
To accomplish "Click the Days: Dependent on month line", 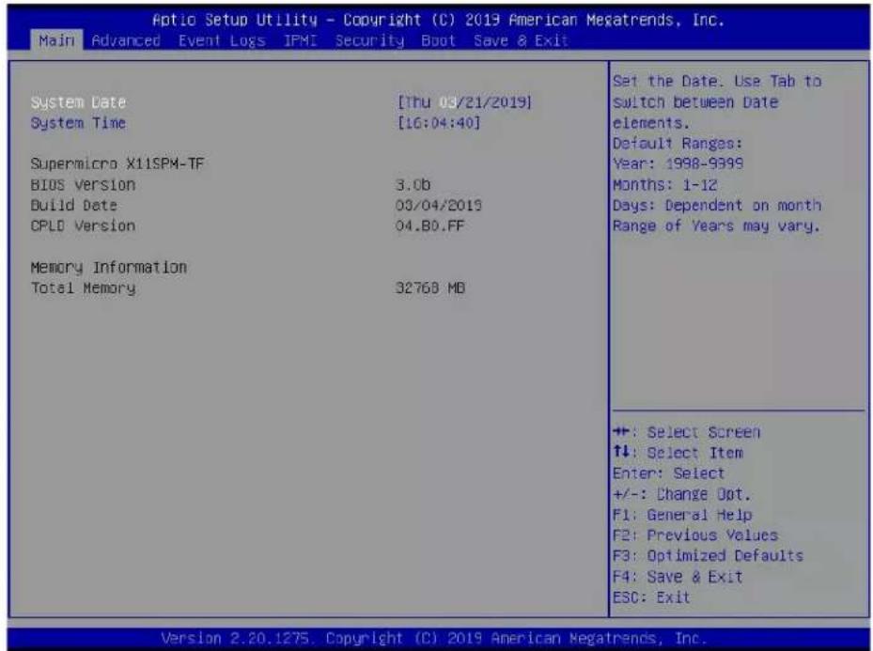I will coord(717,206).
